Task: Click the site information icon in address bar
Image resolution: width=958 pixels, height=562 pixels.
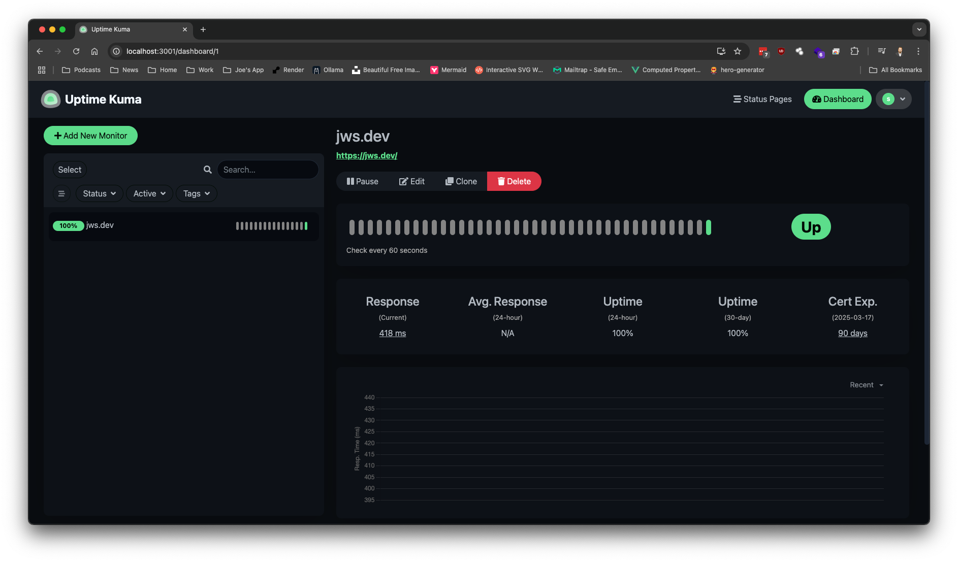Action: pyautogui.click(x=116, y=51)
